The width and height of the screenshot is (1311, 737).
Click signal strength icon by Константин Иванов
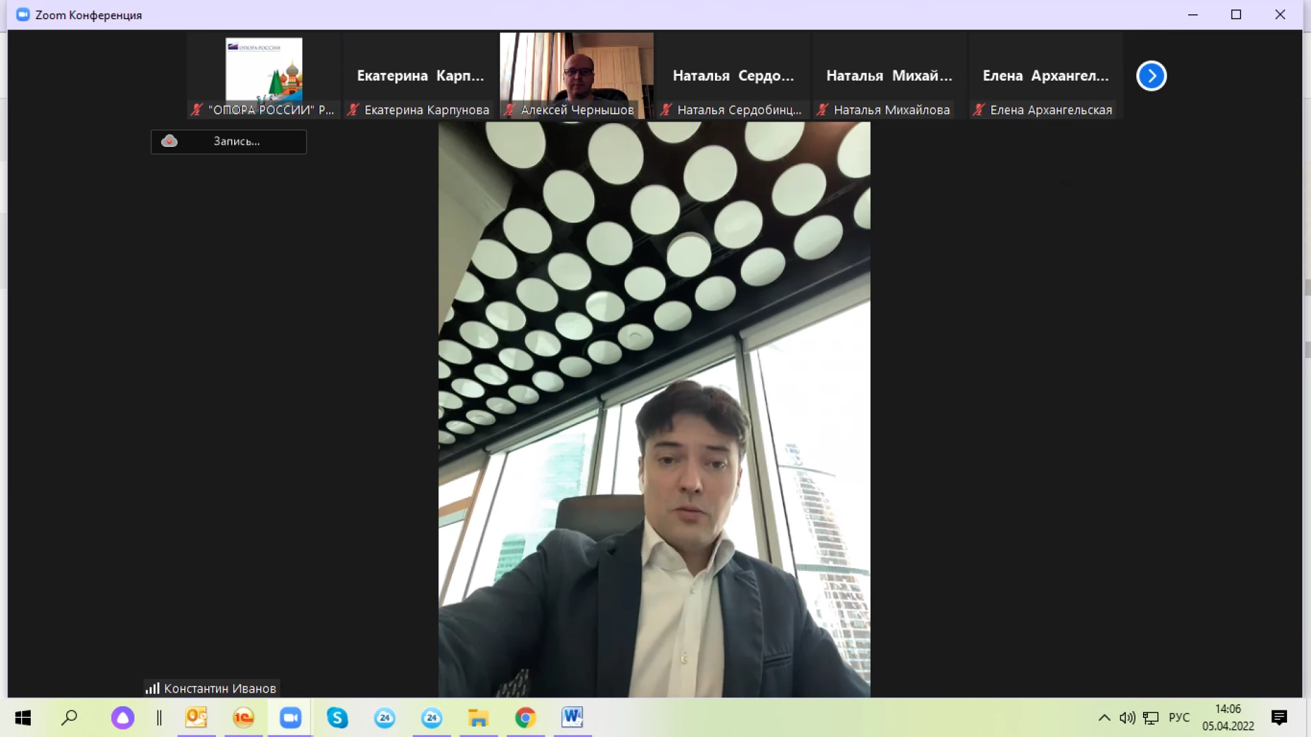pos(152,689)
